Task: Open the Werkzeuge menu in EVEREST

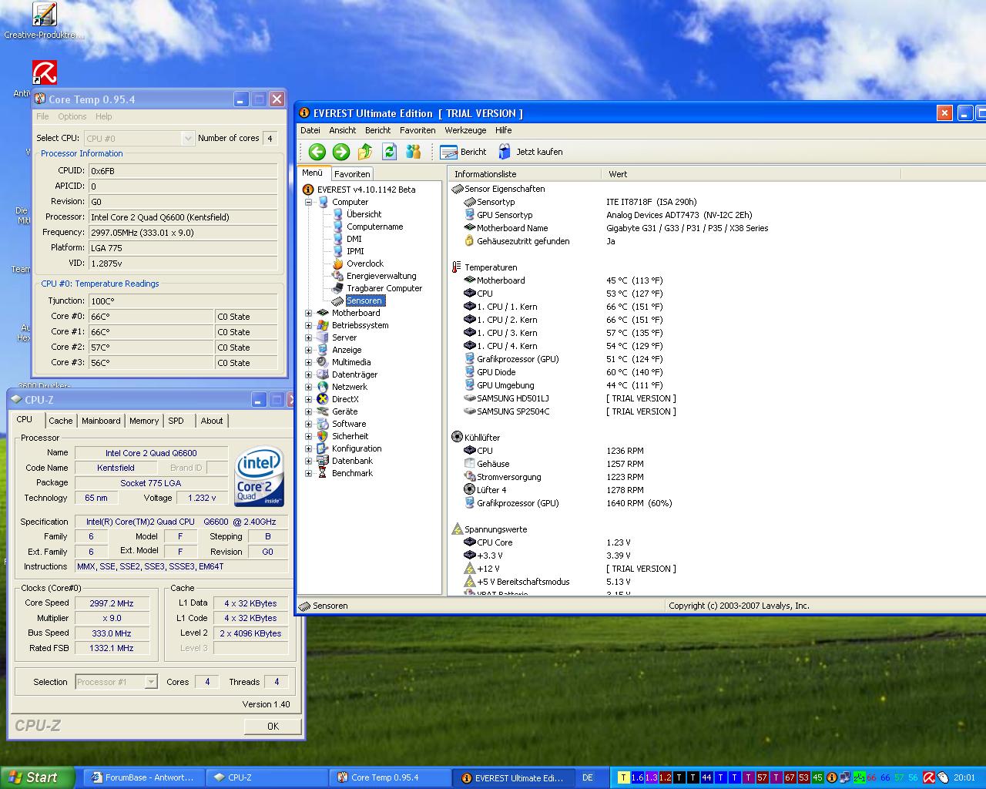Action: (x=464, y=130)
